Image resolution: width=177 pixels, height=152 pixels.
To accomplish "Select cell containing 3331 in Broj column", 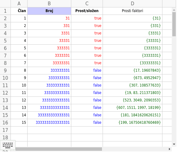I will (x=49, y=34).
